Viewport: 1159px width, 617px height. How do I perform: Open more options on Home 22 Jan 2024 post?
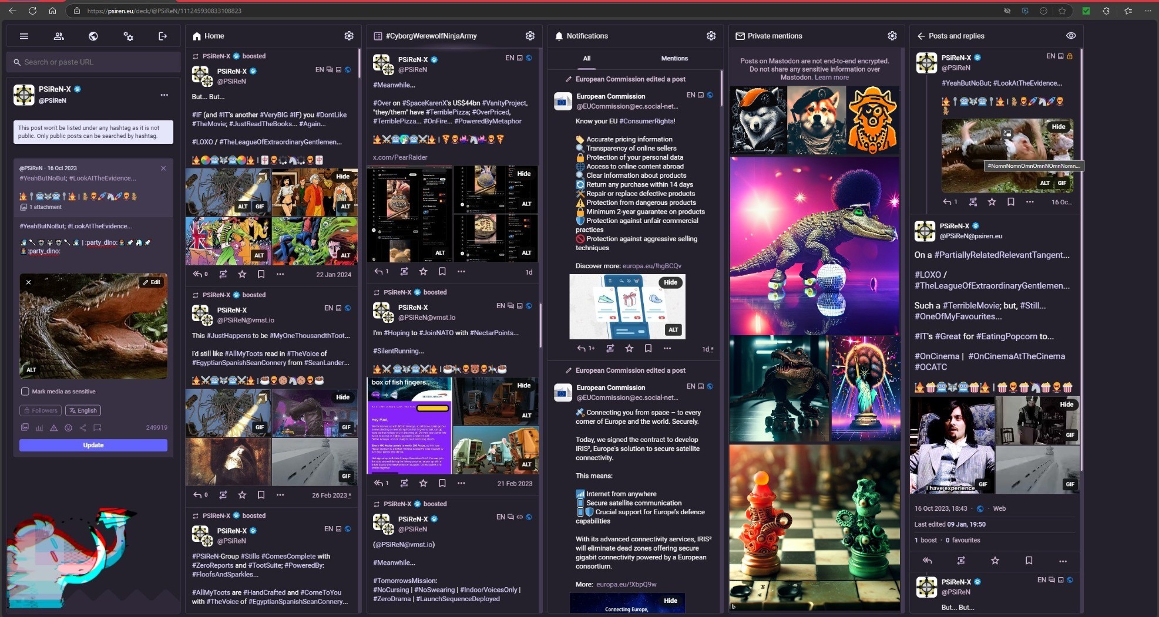pos(280,274)
